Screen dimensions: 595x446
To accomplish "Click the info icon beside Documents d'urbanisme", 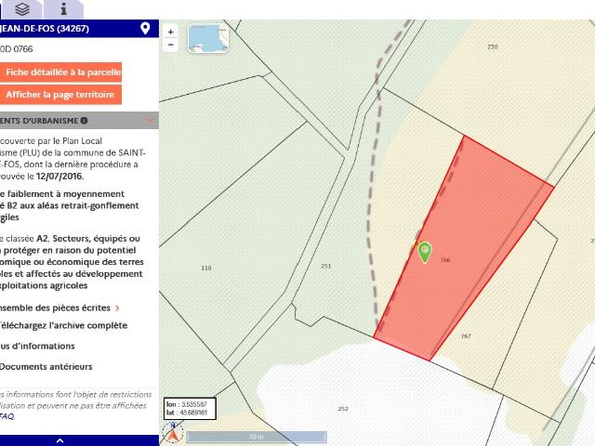I will tap(84, 121).
